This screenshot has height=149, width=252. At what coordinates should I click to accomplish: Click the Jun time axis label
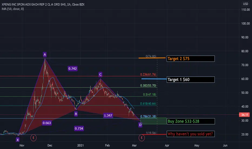pos(225,145)
